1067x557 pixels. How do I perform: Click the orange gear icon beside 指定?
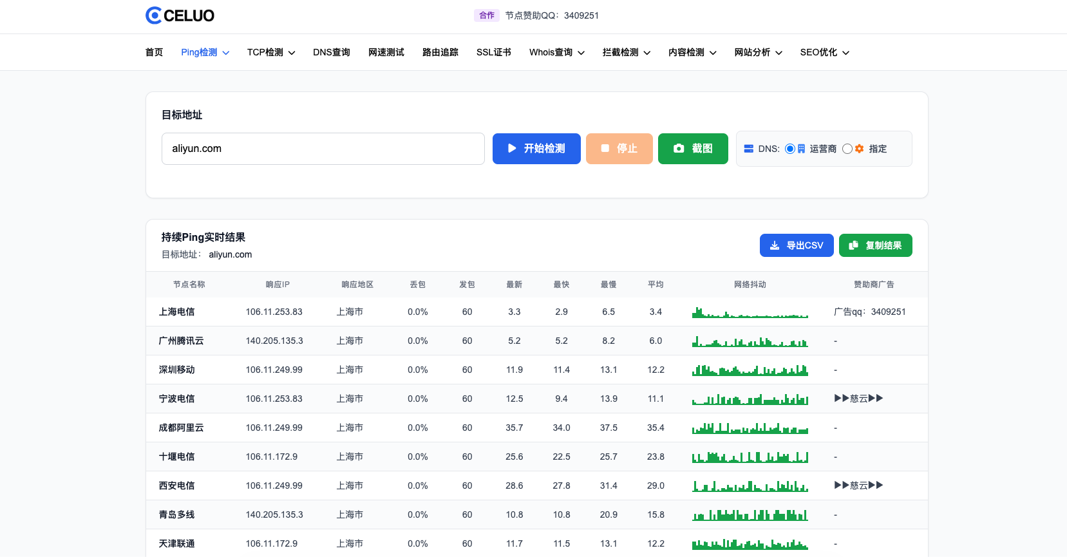tap(859, 149)
